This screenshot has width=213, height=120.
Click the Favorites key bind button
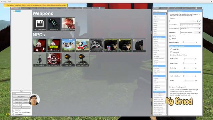21,107
